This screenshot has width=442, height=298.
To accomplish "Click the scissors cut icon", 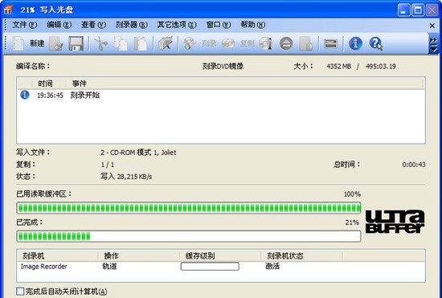I will (x=100, y=43).
